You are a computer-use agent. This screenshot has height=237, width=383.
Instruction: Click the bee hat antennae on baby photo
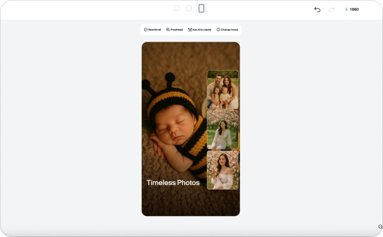point(169,78)
